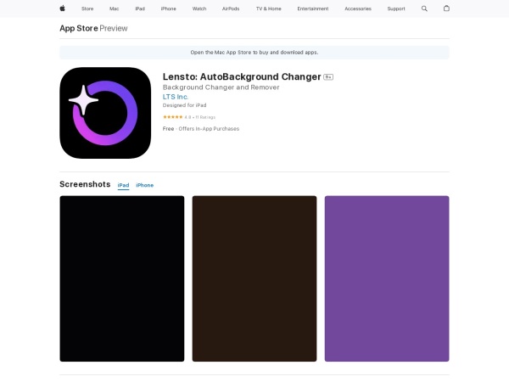Screen dimensions: 509x382
Task: Click the App Store heading link
Action: coord(78,28)
